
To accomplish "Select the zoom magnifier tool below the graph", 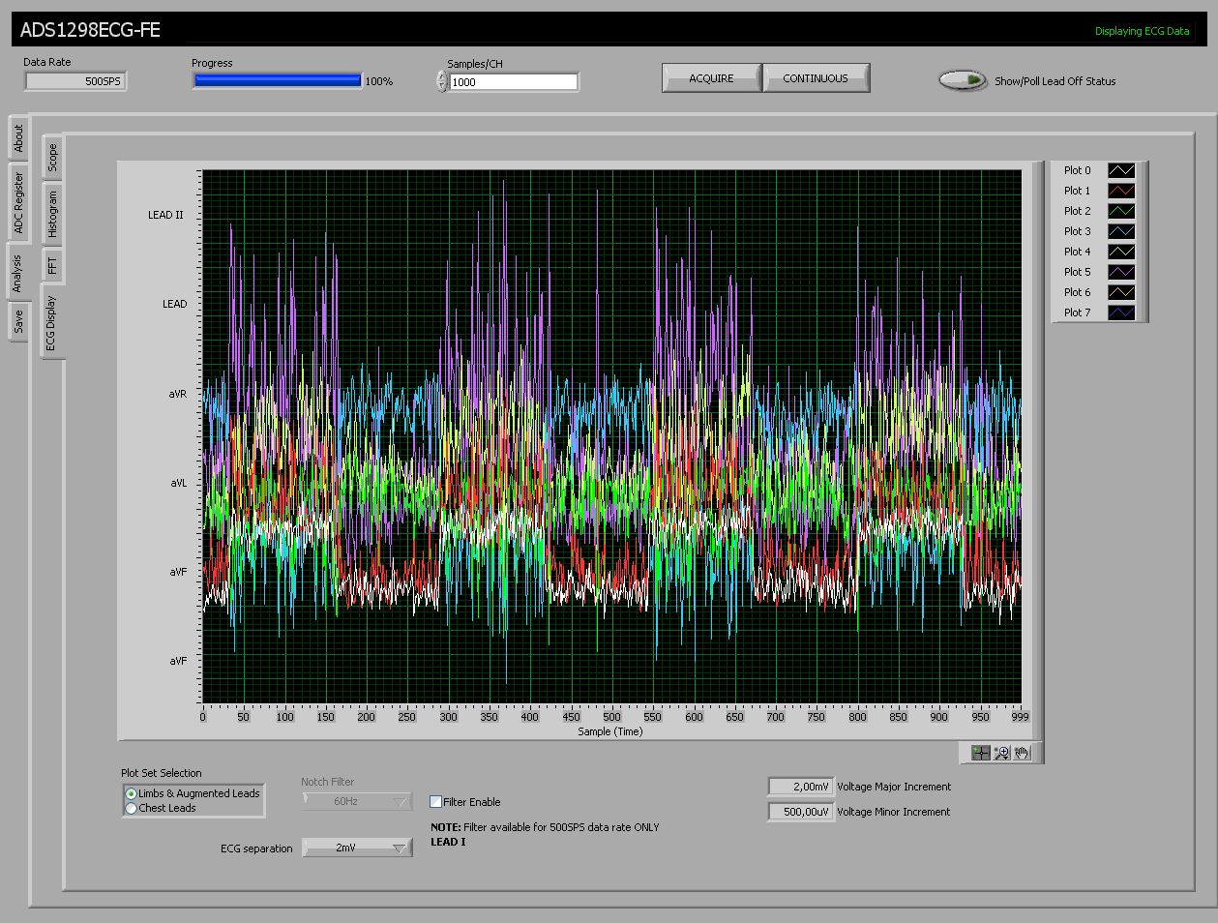I will 1001,753.
